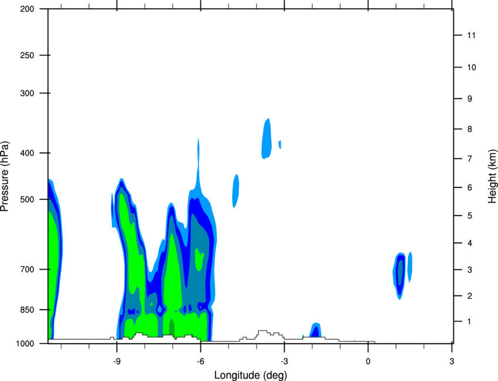Pick the 1 km height label

click(x=469, y=322)
